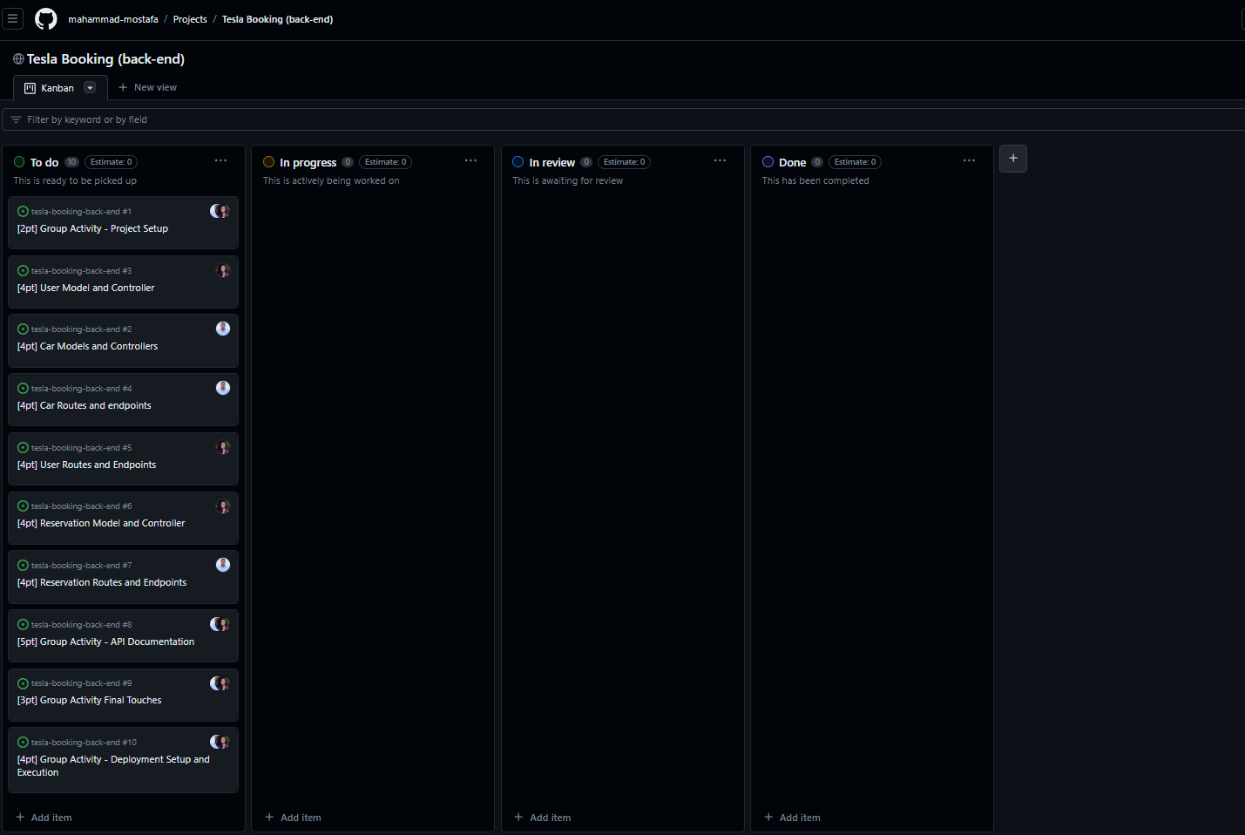This screenshot has width=1245, height=835.
Task: Click open-issue icon on User Model and Controller card
Action: point(23,271)
